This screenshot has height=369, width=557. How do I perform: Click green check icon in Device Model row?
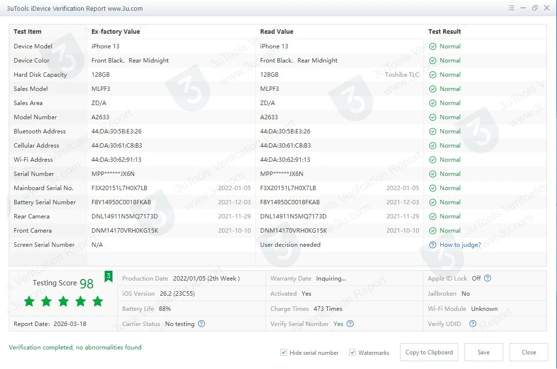pyautogui.click(x=433, y=46)
